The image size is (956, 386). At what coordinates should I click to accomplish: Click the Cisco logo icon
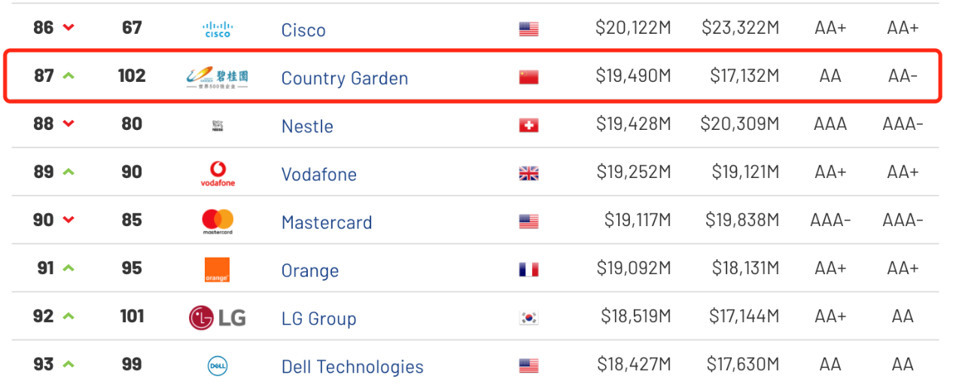coord(218,29)
